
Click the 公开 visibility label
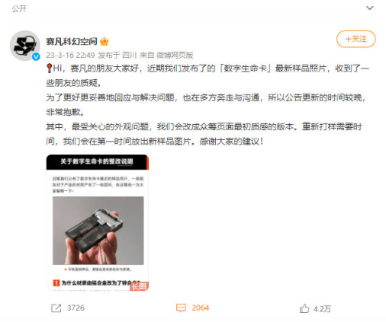click(19, 9)
